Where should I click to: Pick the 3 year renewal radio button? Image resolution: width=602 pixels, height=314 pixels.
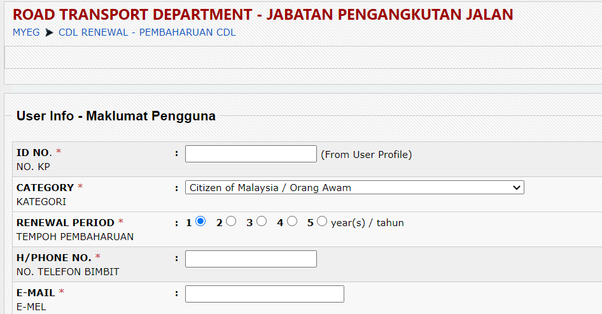click(262, 222)
